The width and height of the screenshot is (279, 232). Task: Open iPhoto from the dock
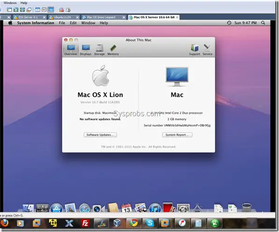(x=141, y=208)
